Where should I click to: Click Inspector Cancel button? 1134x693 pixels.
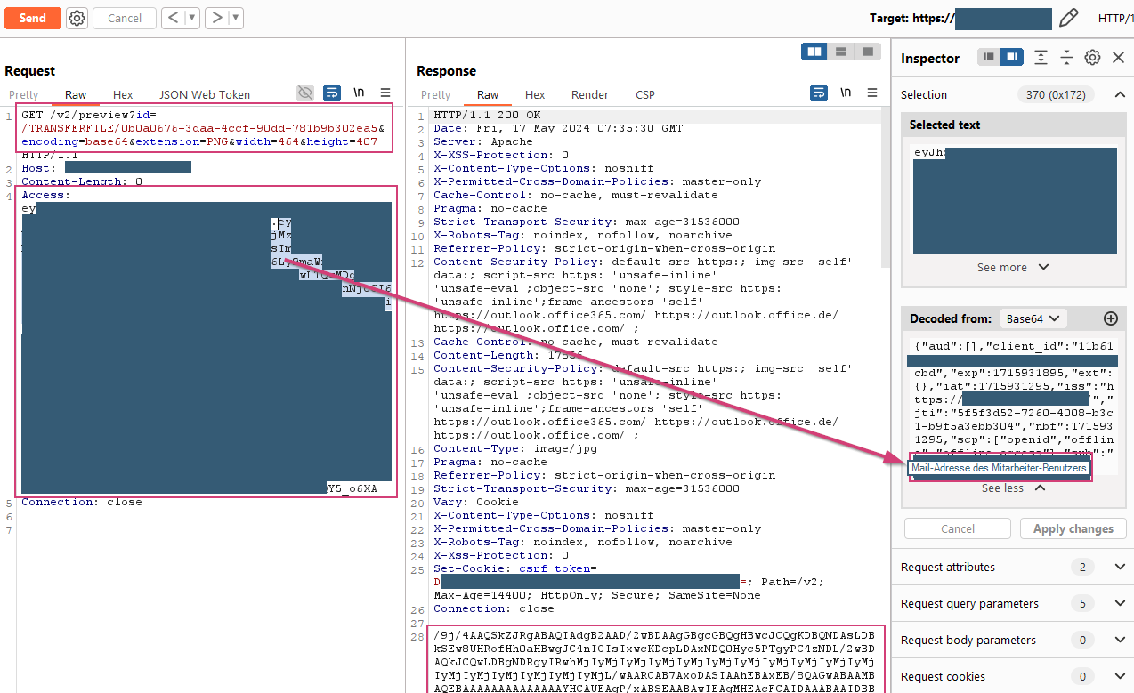tap(958, 528)
